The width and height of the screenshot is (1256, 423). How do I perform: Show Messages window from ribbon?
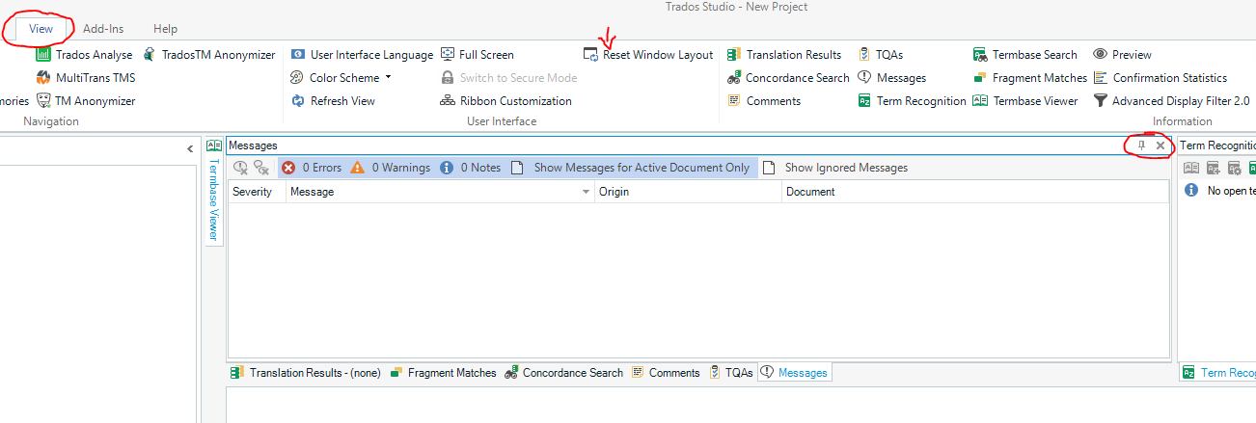(891, 78)
